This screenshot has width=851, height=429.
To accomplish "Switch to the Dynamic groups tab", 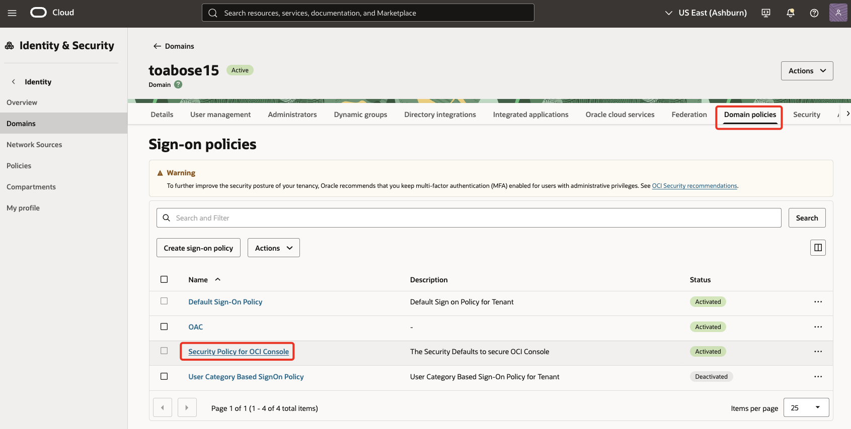I will click(x=360, y=115).
